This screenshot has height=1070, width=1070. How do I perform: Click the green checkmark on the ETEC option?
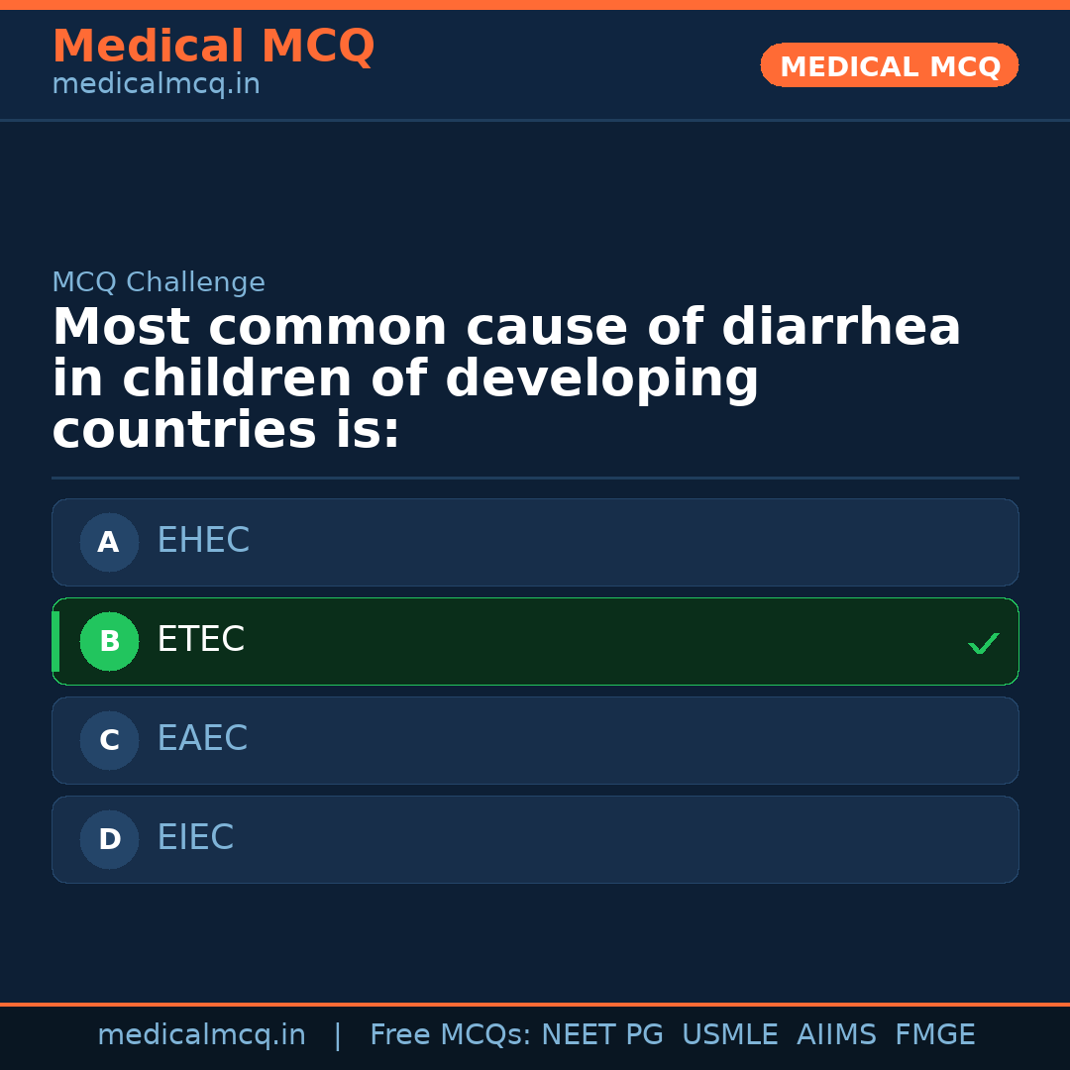tap(983, 644)
